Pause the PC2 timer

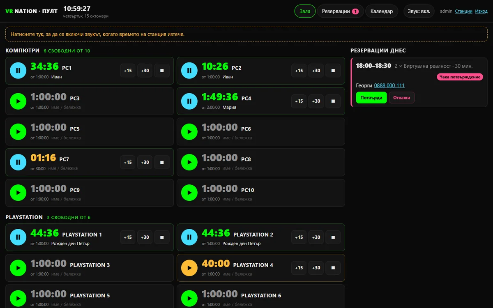(189, 71)
